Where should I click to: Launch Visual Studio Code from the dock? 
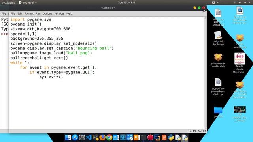89,138
